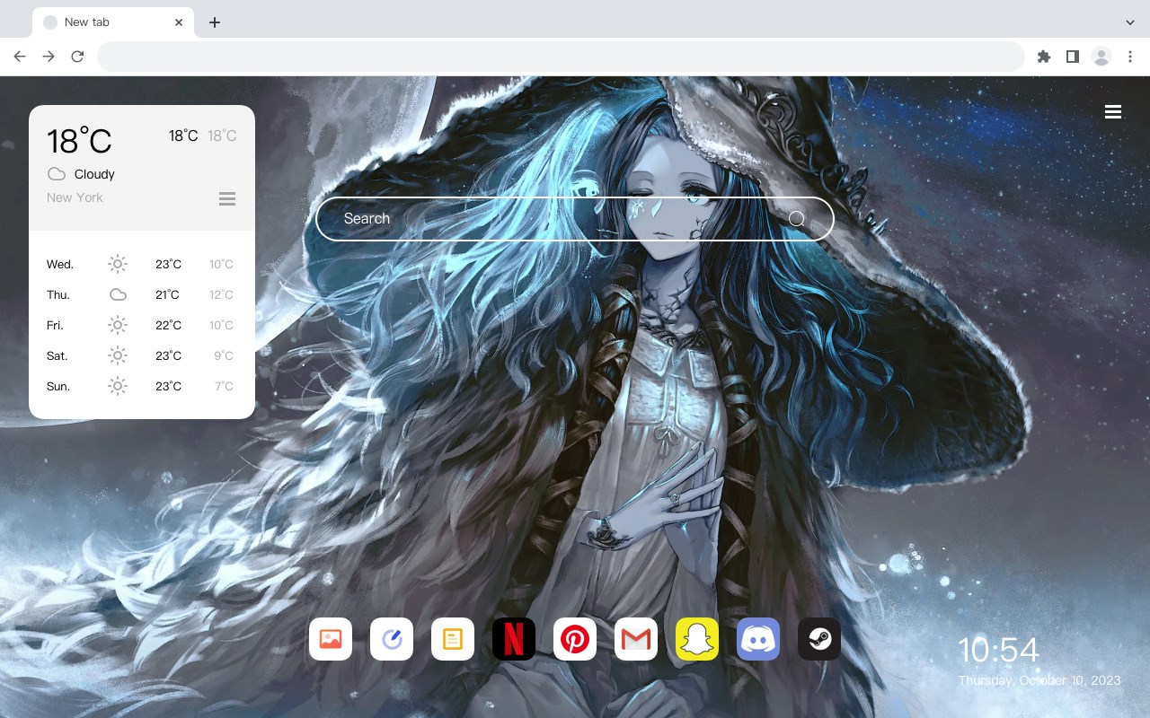Open the Chrome profile avatar
Viewport: 1150px width, 718px height.
pos(1101,57)
